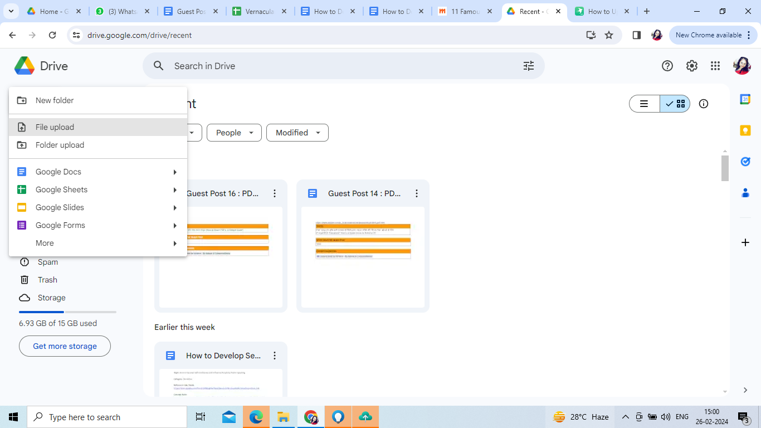Open advanced search filter options icon
The width and height of the screenshot is (761, 428).
[x=528, y=66]
